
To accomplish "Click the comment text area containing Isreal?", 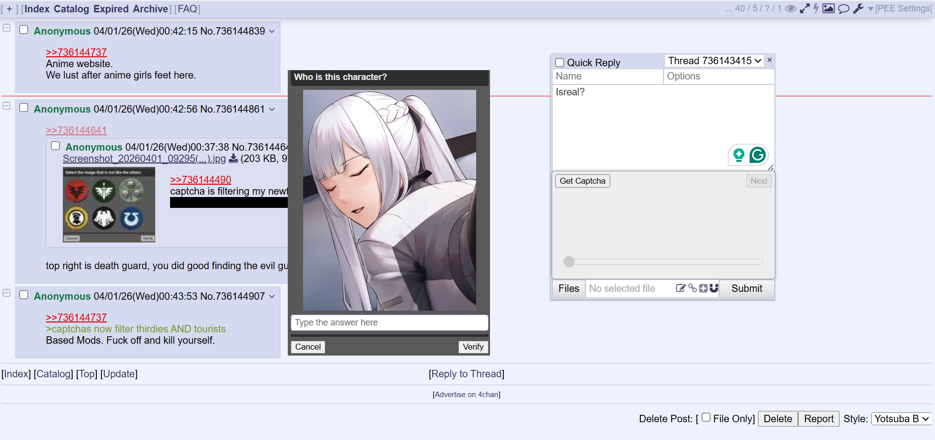I will coord(663,127).
